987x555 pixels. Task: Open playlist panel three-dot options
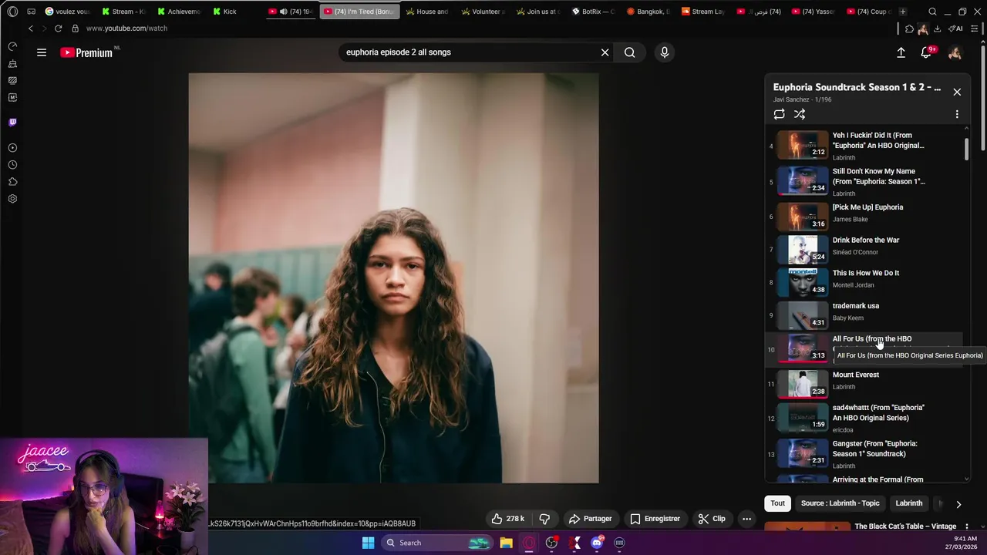pyautogui.click(x=957, y=114)
